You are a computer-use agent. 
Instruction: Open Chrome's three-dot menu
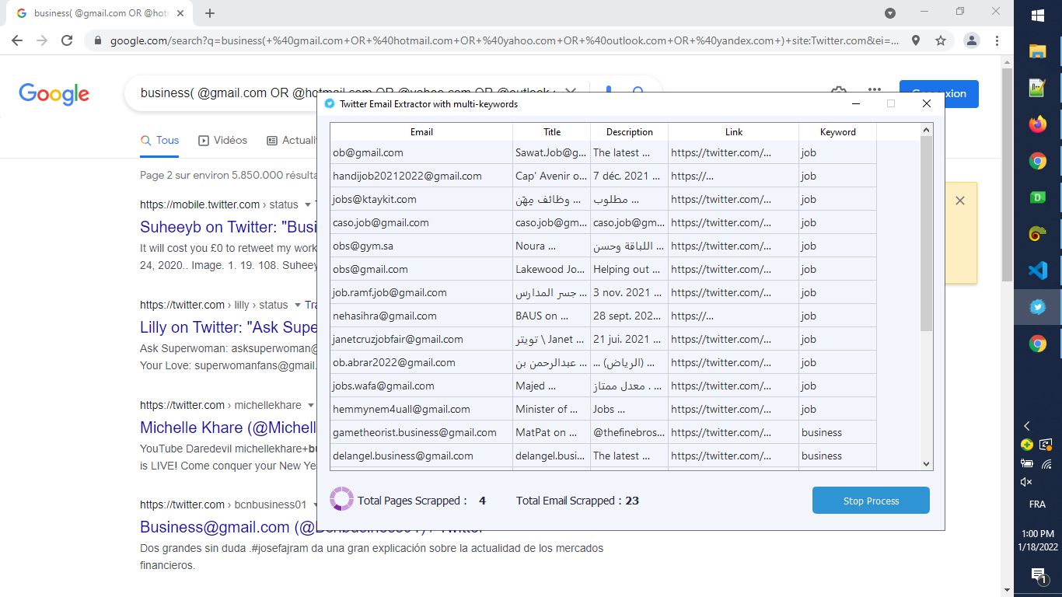tap(997, 40)
